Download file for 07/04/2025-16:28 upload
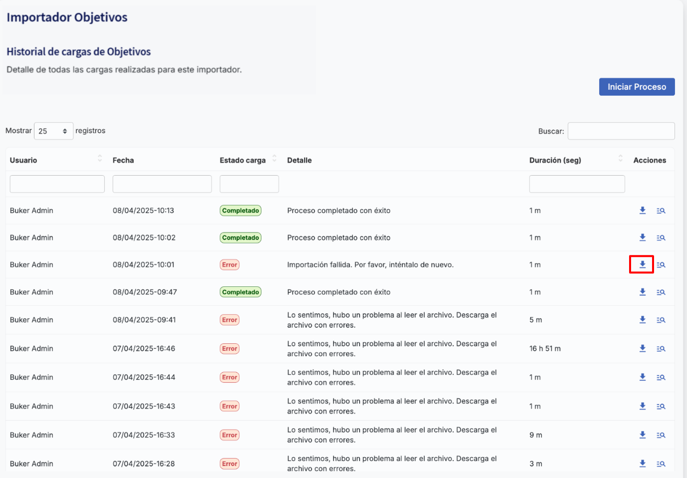Image resolution: width=687 pixels, height=478 pixels. [643, 464]
